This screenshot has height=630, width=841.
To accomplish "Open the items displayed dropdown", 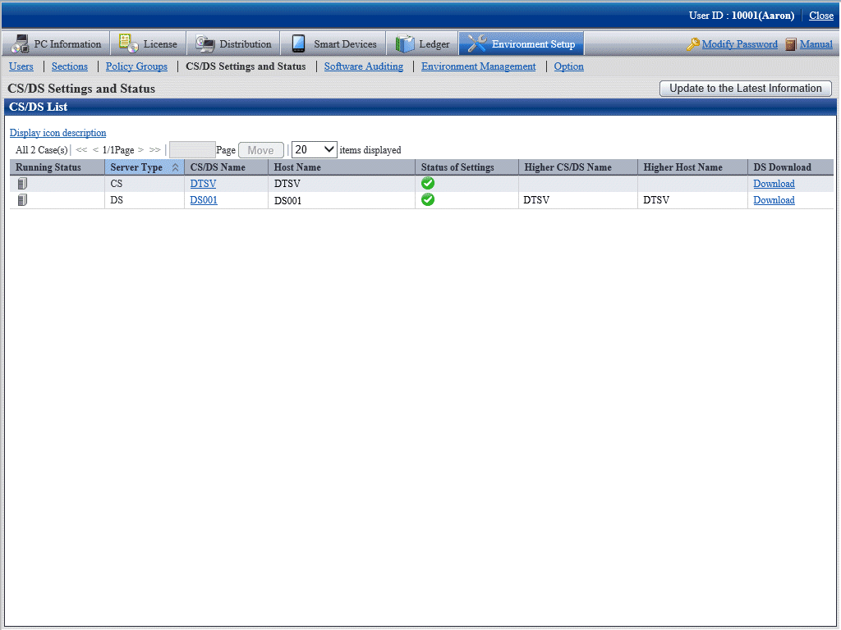I will coord(315,149).
